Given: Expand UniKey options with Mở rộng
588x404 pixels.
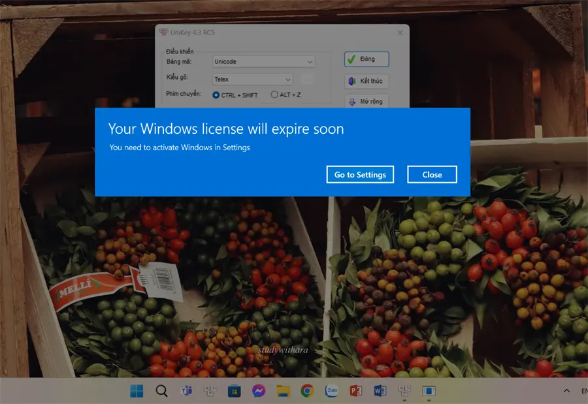Looking at the screenshot, I should (x=366, y=101).
